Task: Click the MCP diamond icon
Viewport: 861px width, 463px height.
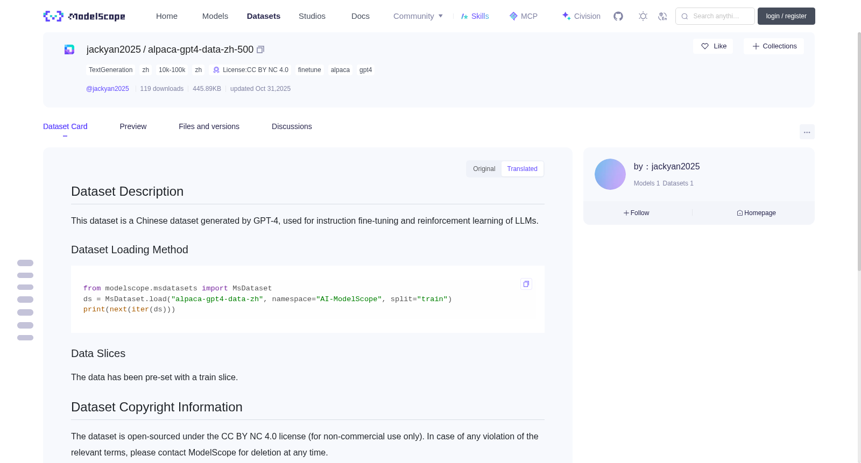Action: (513, 16)
